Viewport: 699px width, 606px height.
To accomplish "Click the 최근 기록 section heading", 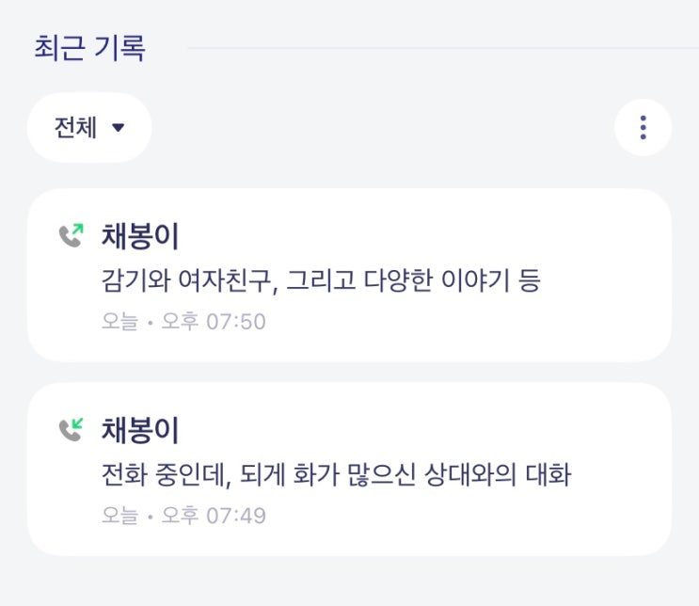I will pyautogui.click(x=89, y=48).
